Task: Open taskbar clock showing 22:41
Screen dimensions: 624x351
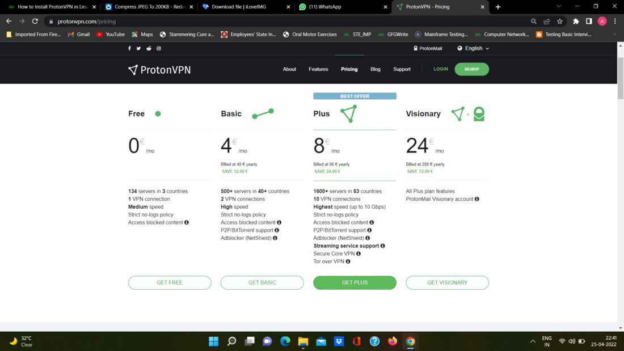Action: 604,341
